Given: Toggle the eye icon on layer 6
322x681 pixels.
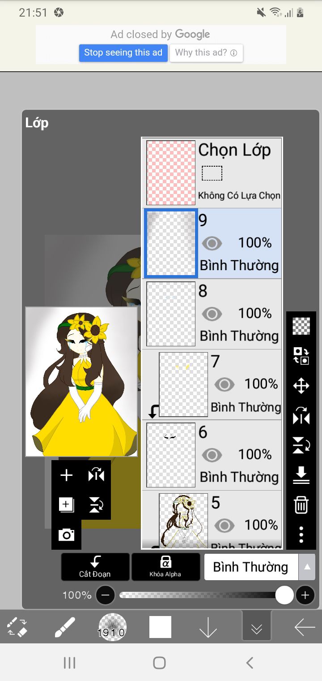Looking at the screenshot, I should [212, 455].
